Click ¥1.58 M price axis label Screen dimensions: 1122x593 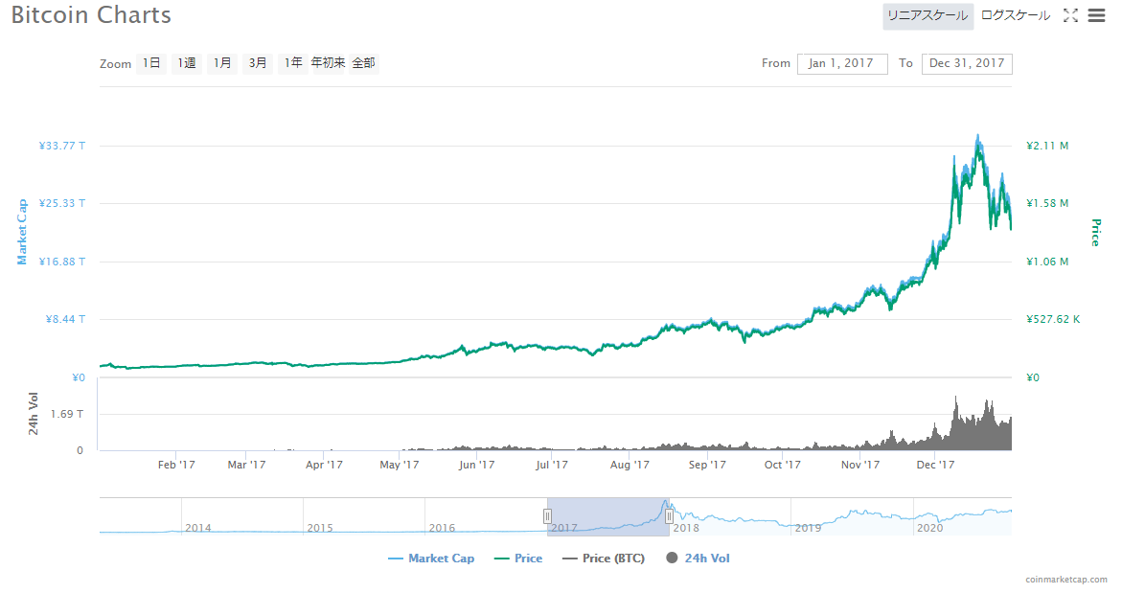[x=1047, y=204]
